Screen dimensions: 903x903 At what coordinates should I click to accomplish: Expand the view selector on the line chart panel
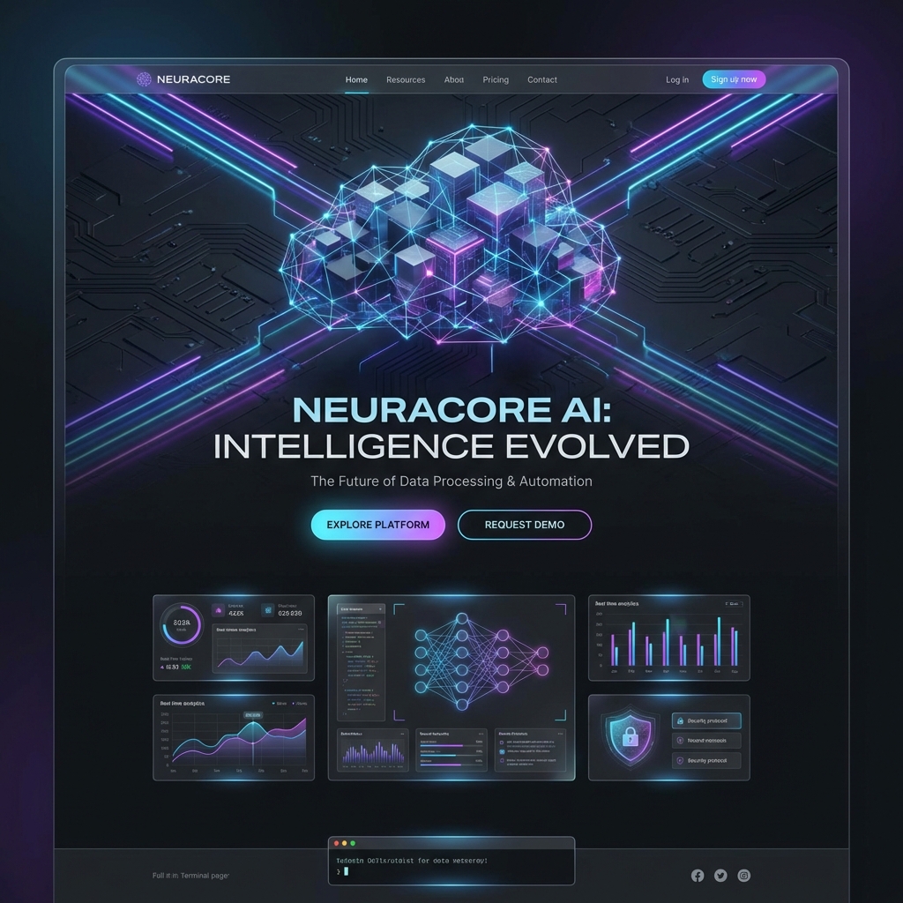[x=300, y=703]
